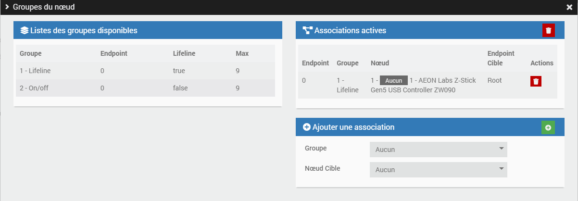Delete all active associations with header trash icon
Image resolution: width=578 pixels, height=201 pixels.
coord(548,31)
